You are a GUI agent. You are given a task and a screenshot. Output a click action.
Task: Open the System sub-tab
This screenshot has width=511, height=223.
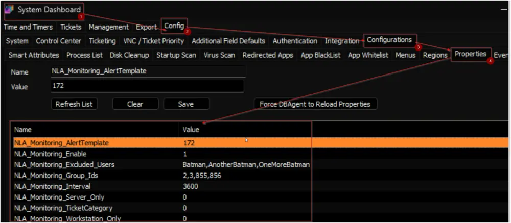(17, 41)
